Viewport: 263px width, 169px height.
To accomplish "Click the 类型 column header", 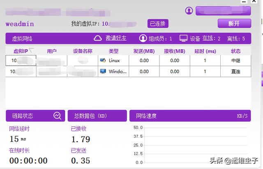I will [x=113, y=51].
